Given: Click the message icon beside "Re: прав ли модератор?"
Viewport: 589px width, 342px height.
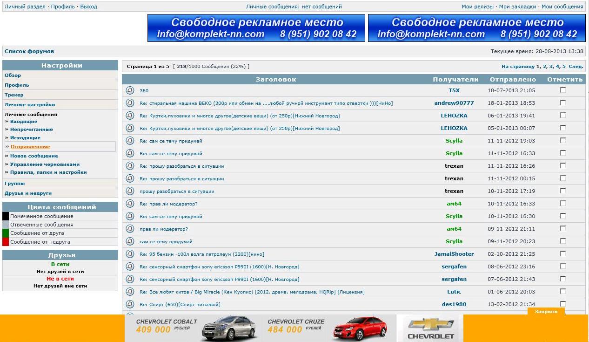Looking at the screenshot, I should (x=130, y=204).
